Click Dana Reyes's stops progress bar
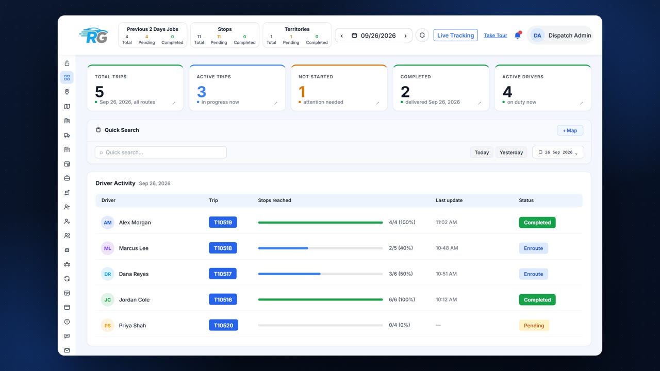The height and width of the screenshot is (371, 660). pyautogui.click(x=320, y=274)
